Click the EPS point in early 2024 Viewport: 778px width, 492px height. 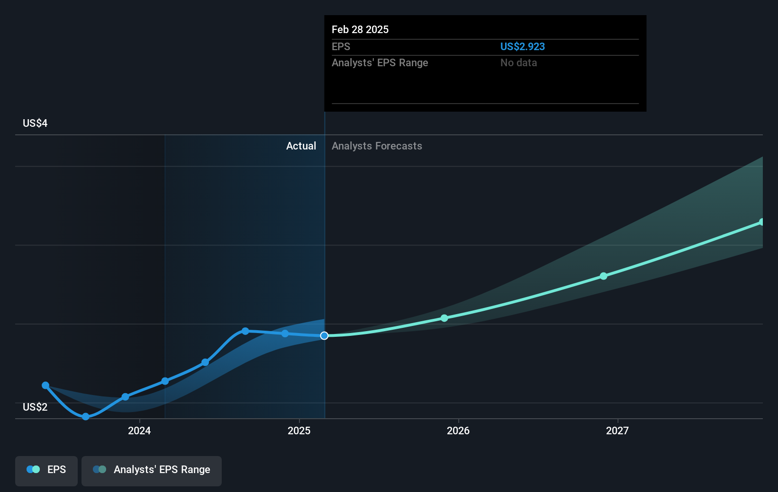pos(165,381)
